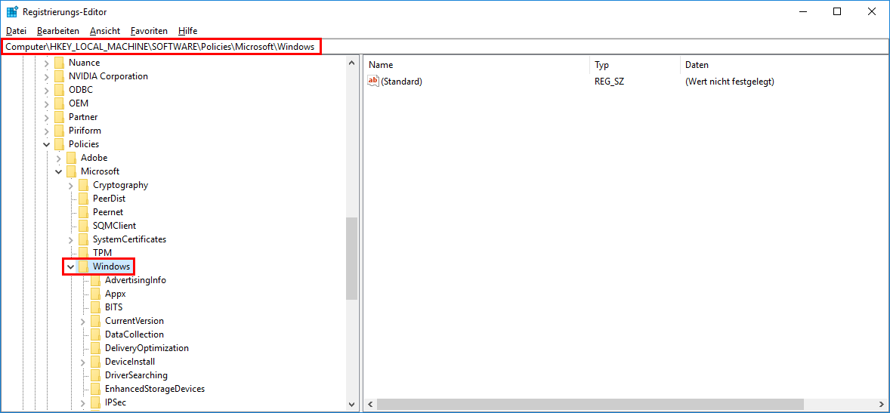
Task: Click the tree pane scroll up arrow
Action: (352, 63)
